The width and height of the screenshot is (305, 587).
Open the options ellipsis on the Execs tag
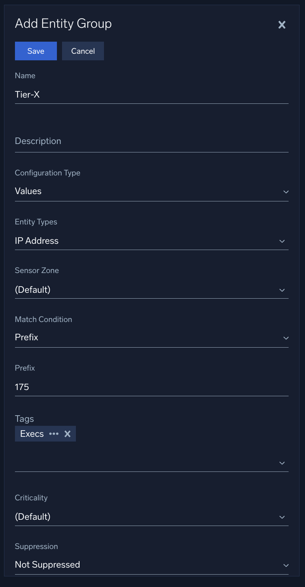pyautogui.click(x=54, y=433)
